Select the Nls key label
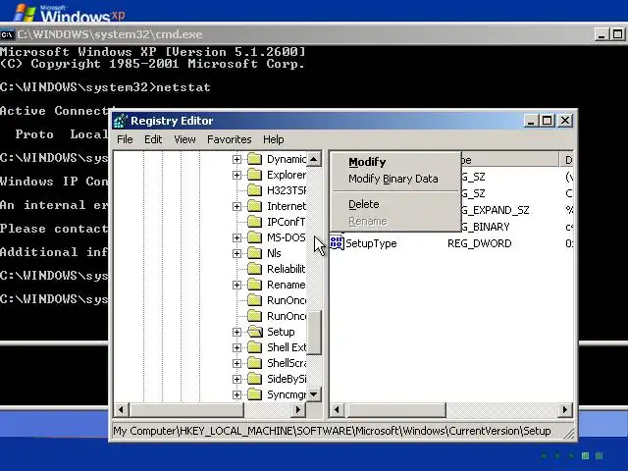Image resolution: width=628 pixels, height=471 pixels. click(x=274, y=253)
